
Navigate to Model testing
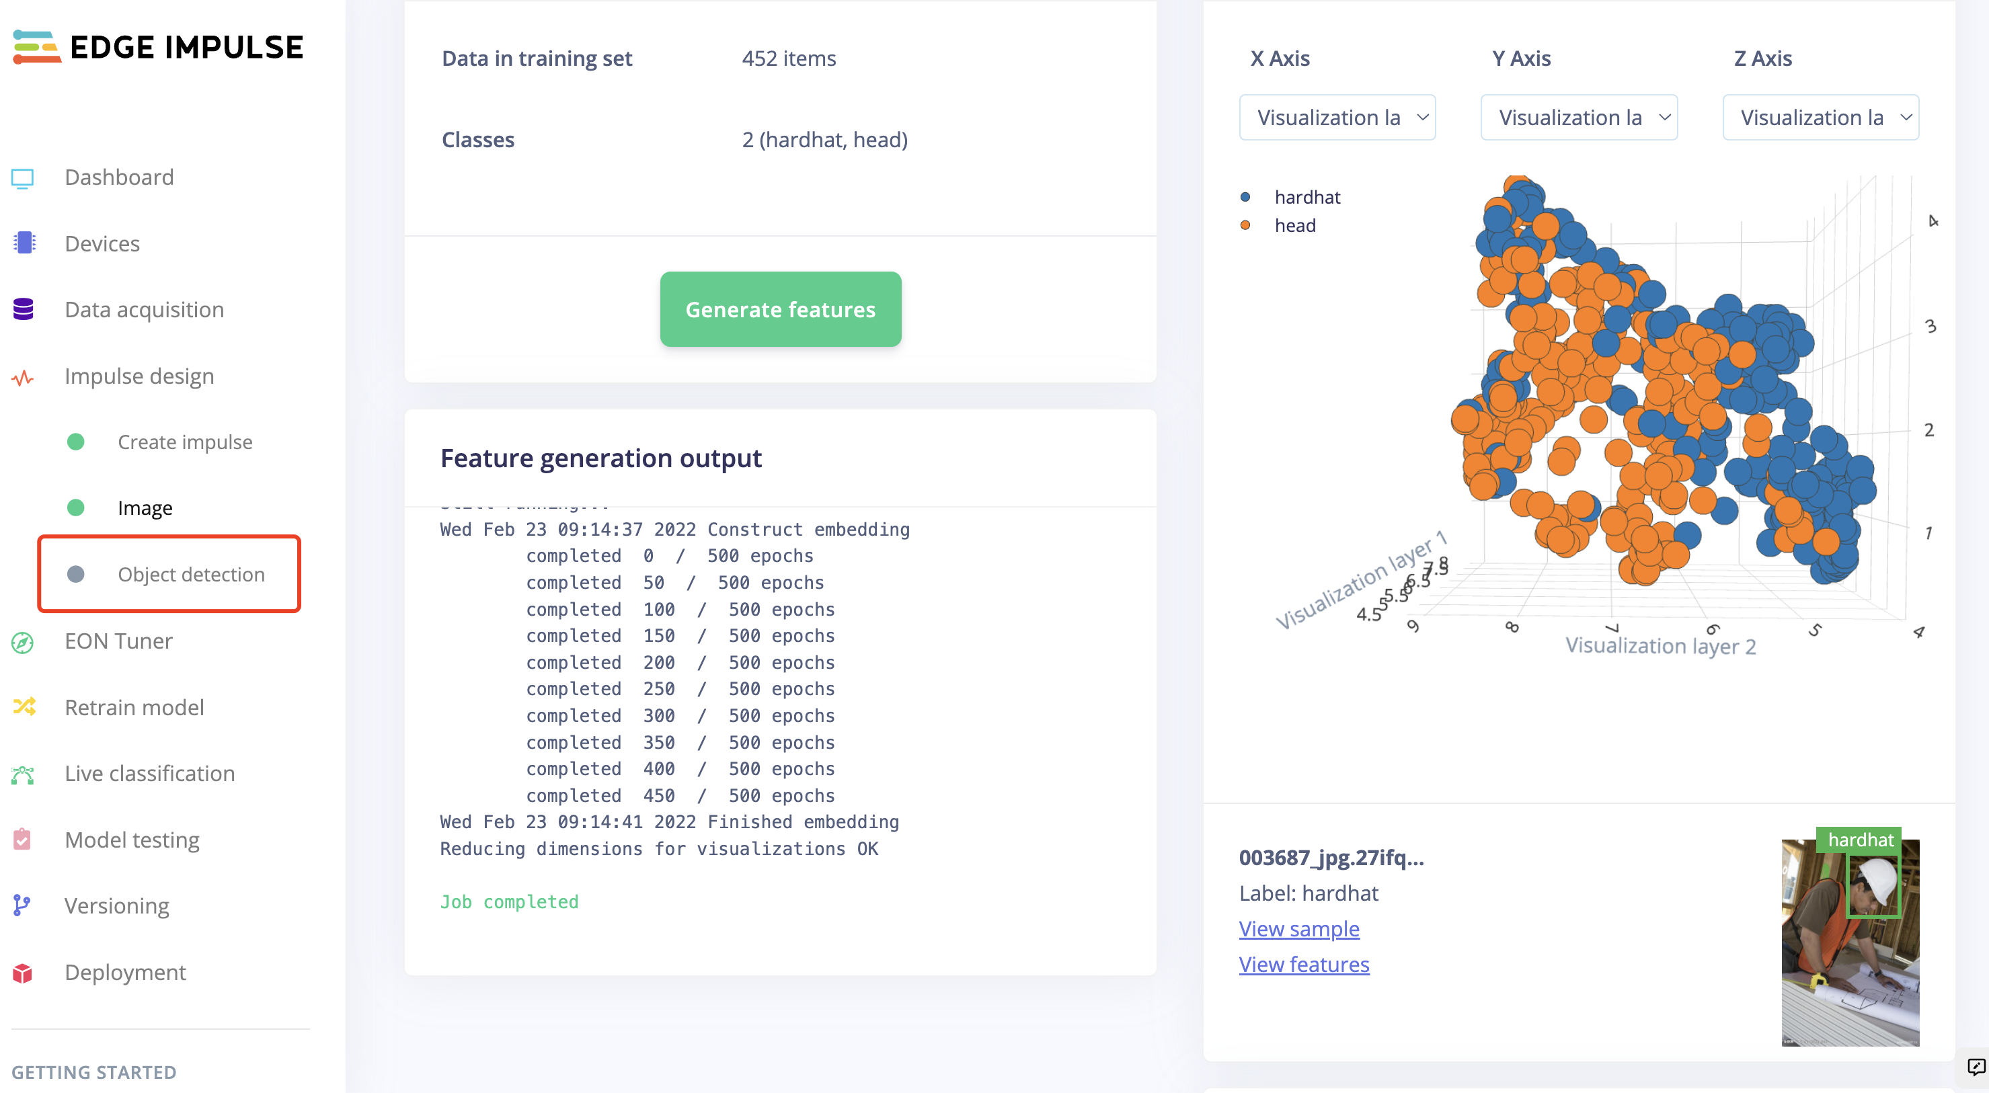[x=132, y=840]
